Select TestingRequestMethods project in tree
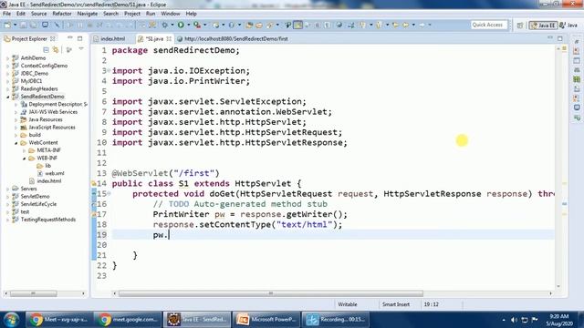 (48, 220)
